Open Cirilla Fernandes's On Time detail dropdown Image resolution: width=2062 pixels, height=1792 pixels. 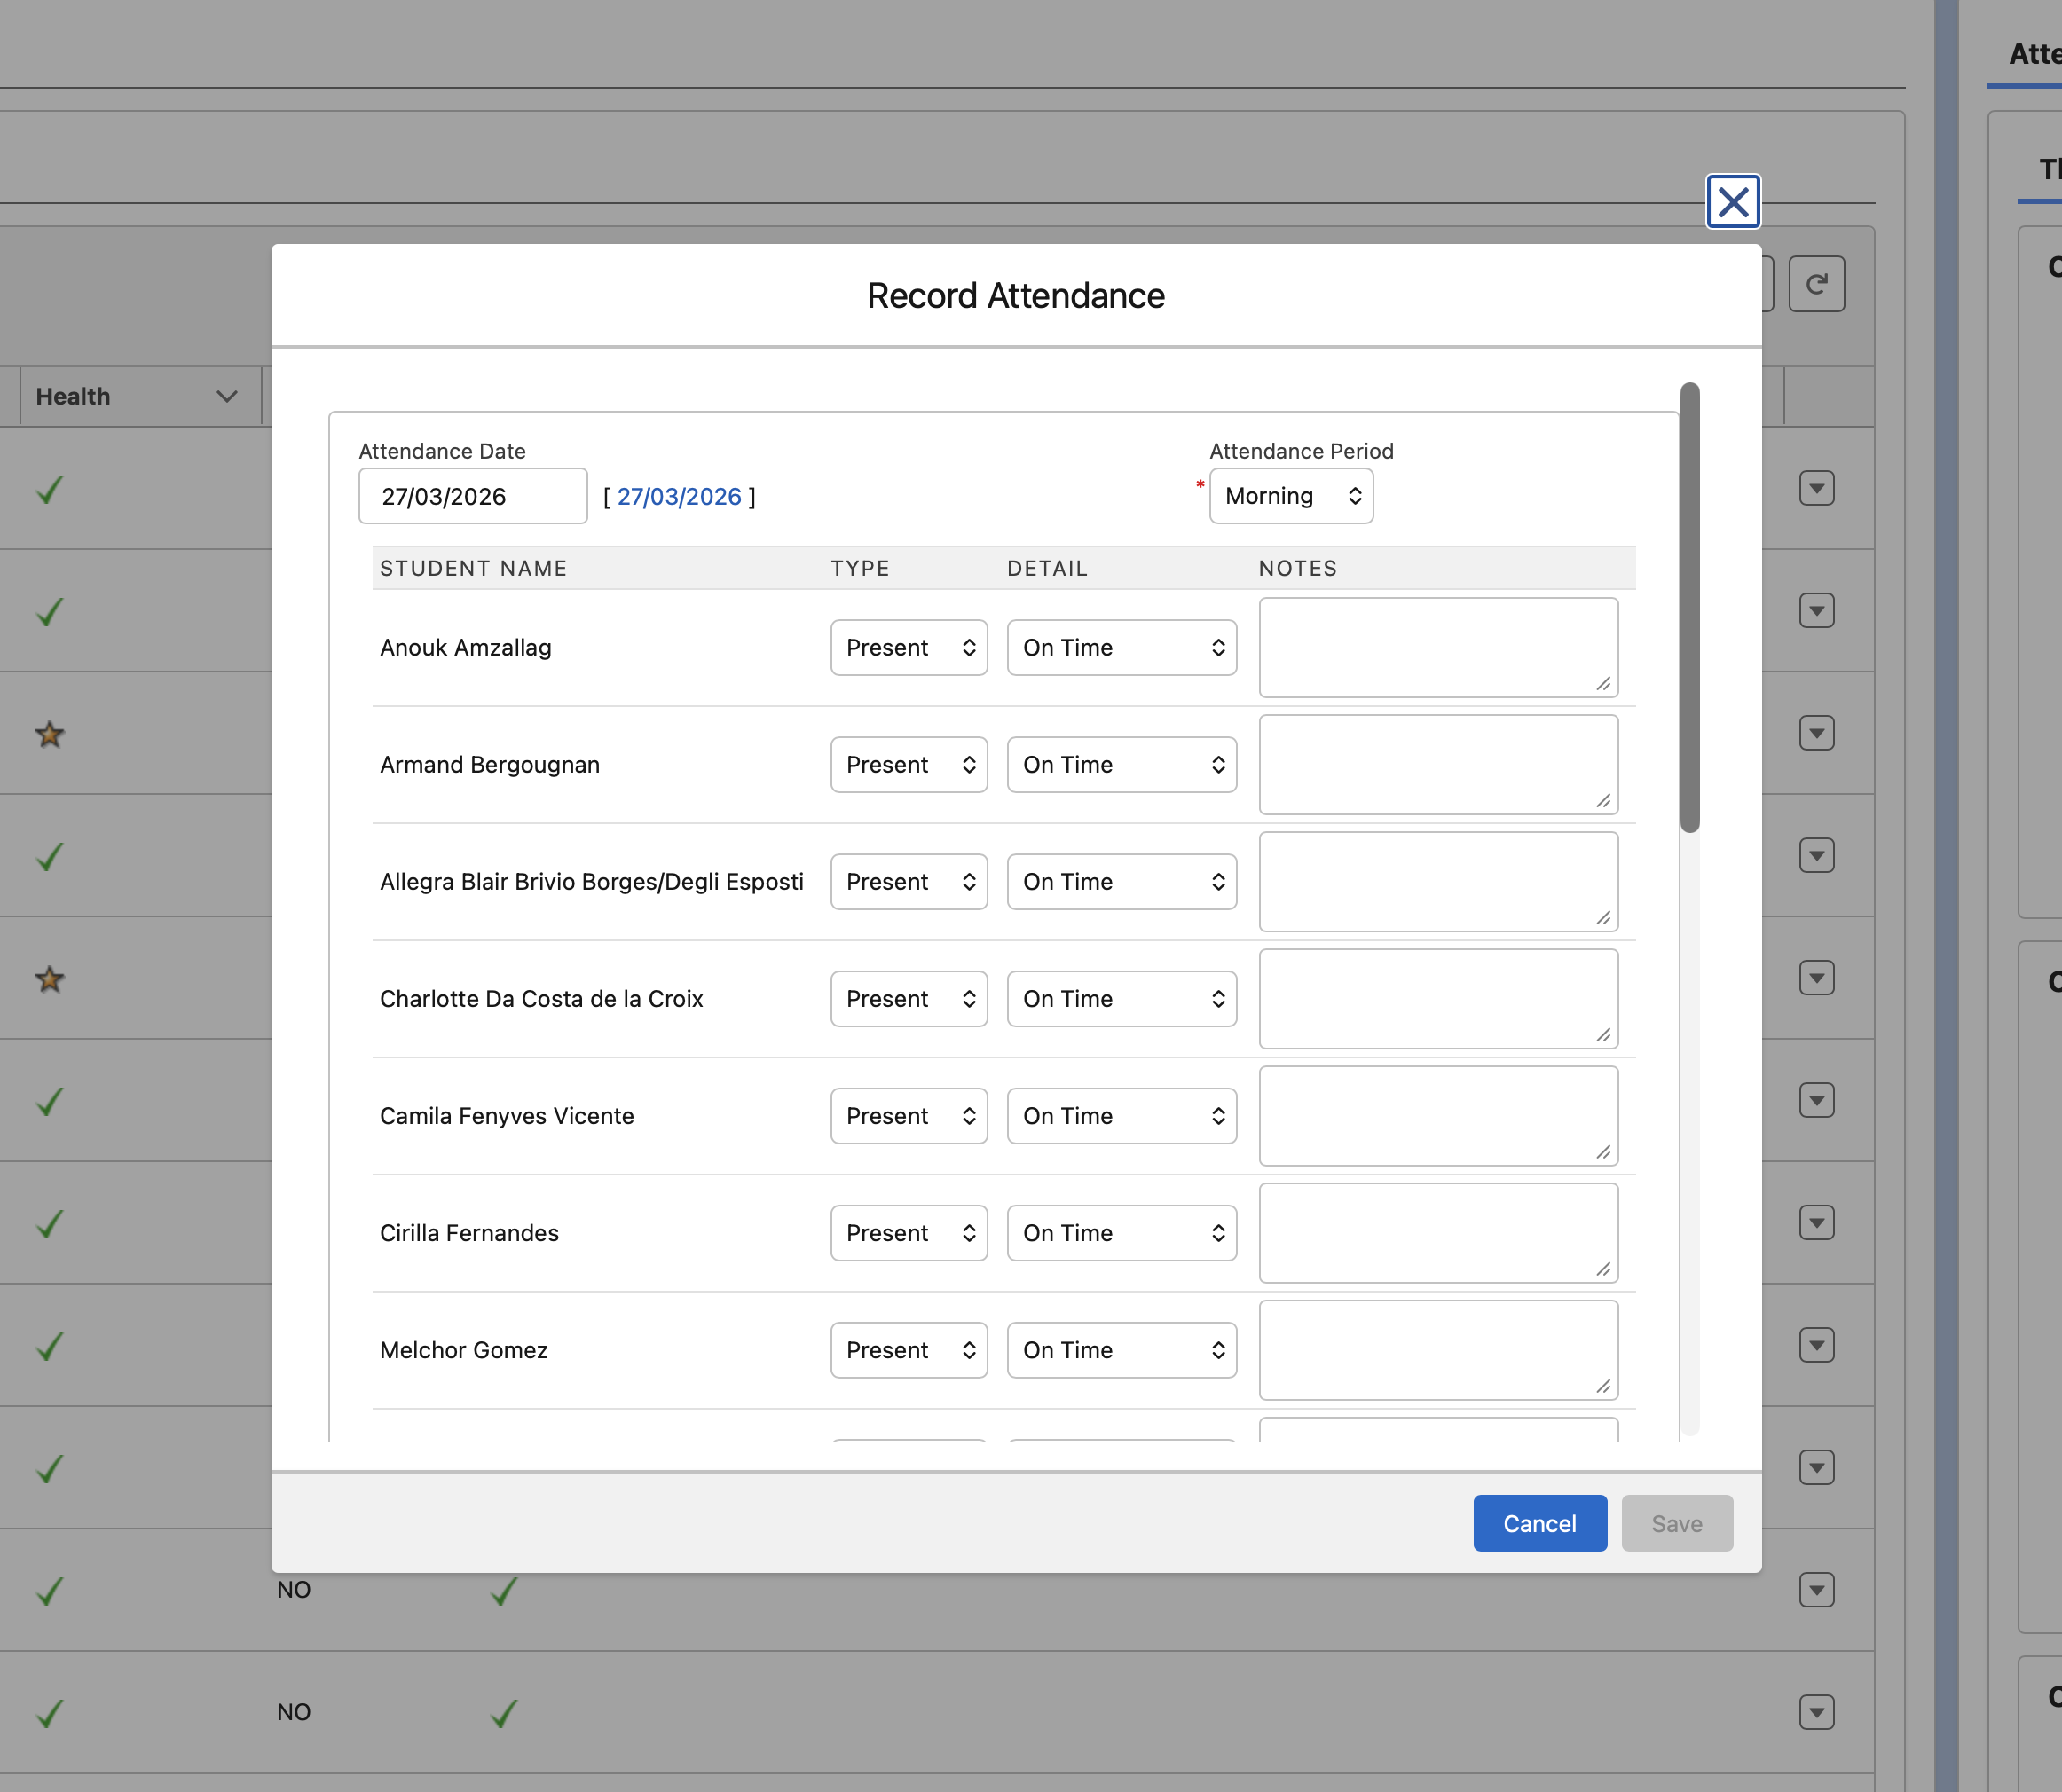pyautogui.click(x=1121, y=1233)
